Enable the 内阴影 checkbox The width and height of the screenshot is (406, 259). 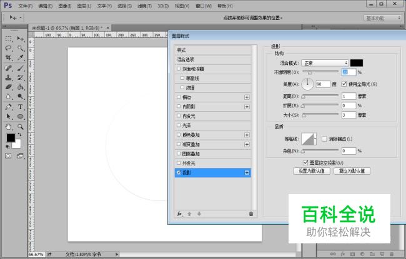179,106
